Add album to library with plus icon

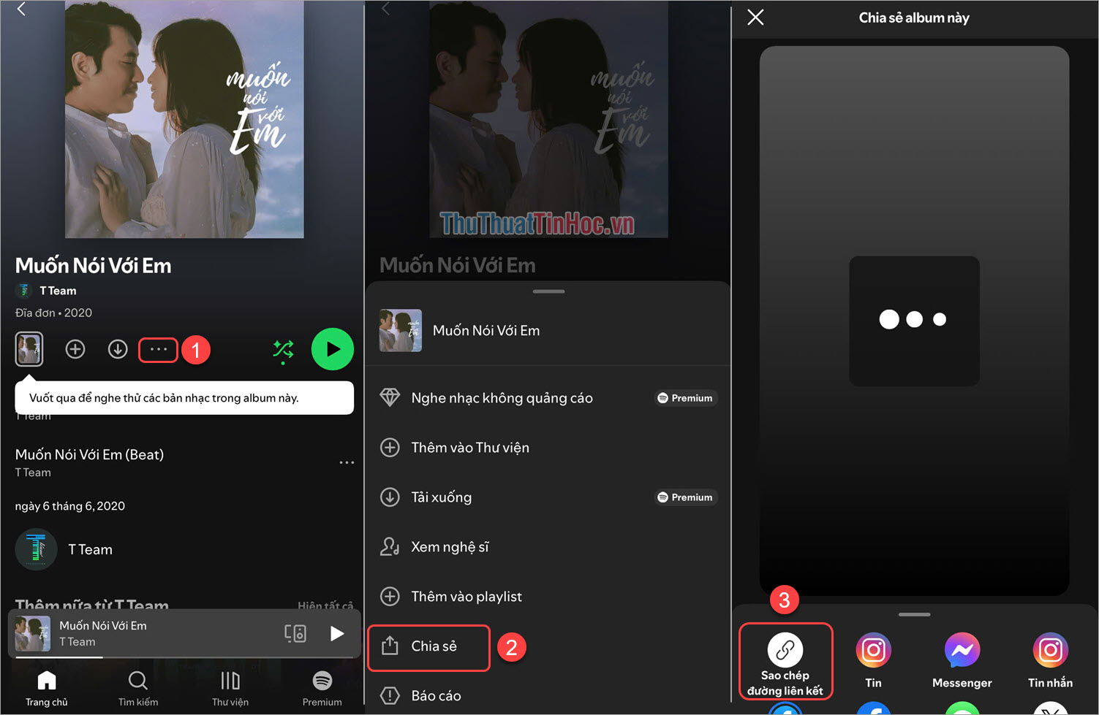pos(75,349)
